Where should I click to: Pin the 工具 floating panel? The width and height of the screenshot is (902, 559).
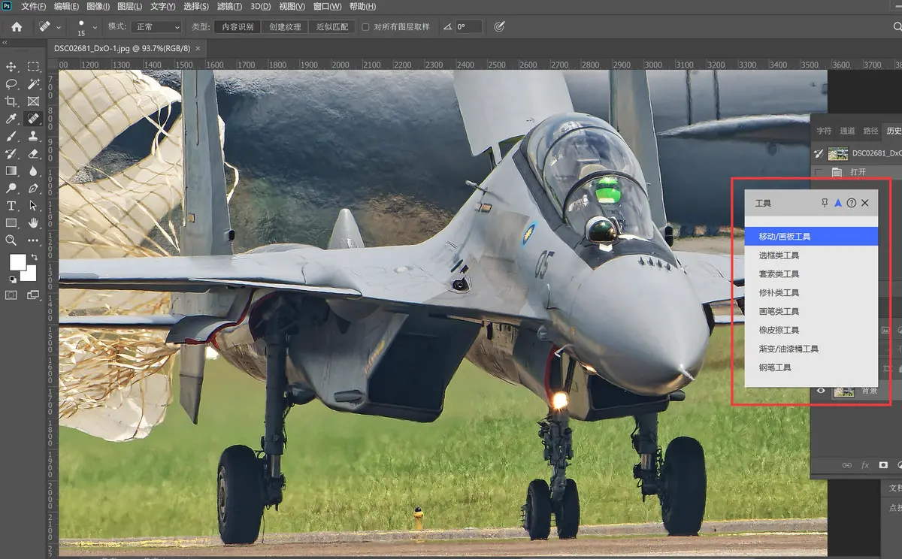point(825,203)
